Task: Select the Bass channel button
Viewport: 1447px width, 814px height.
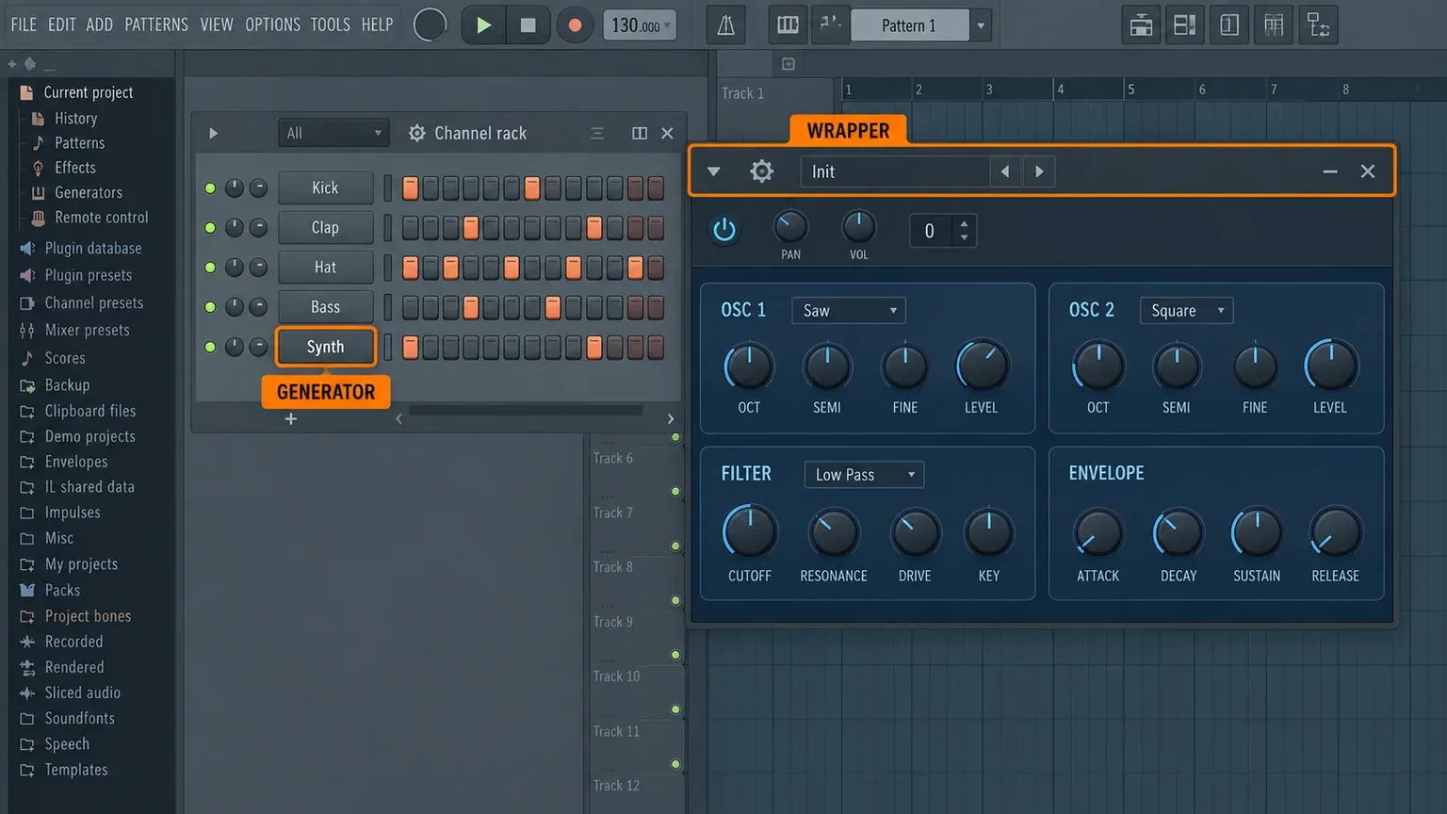Action: pyautogui.click(x=325, y=307)
